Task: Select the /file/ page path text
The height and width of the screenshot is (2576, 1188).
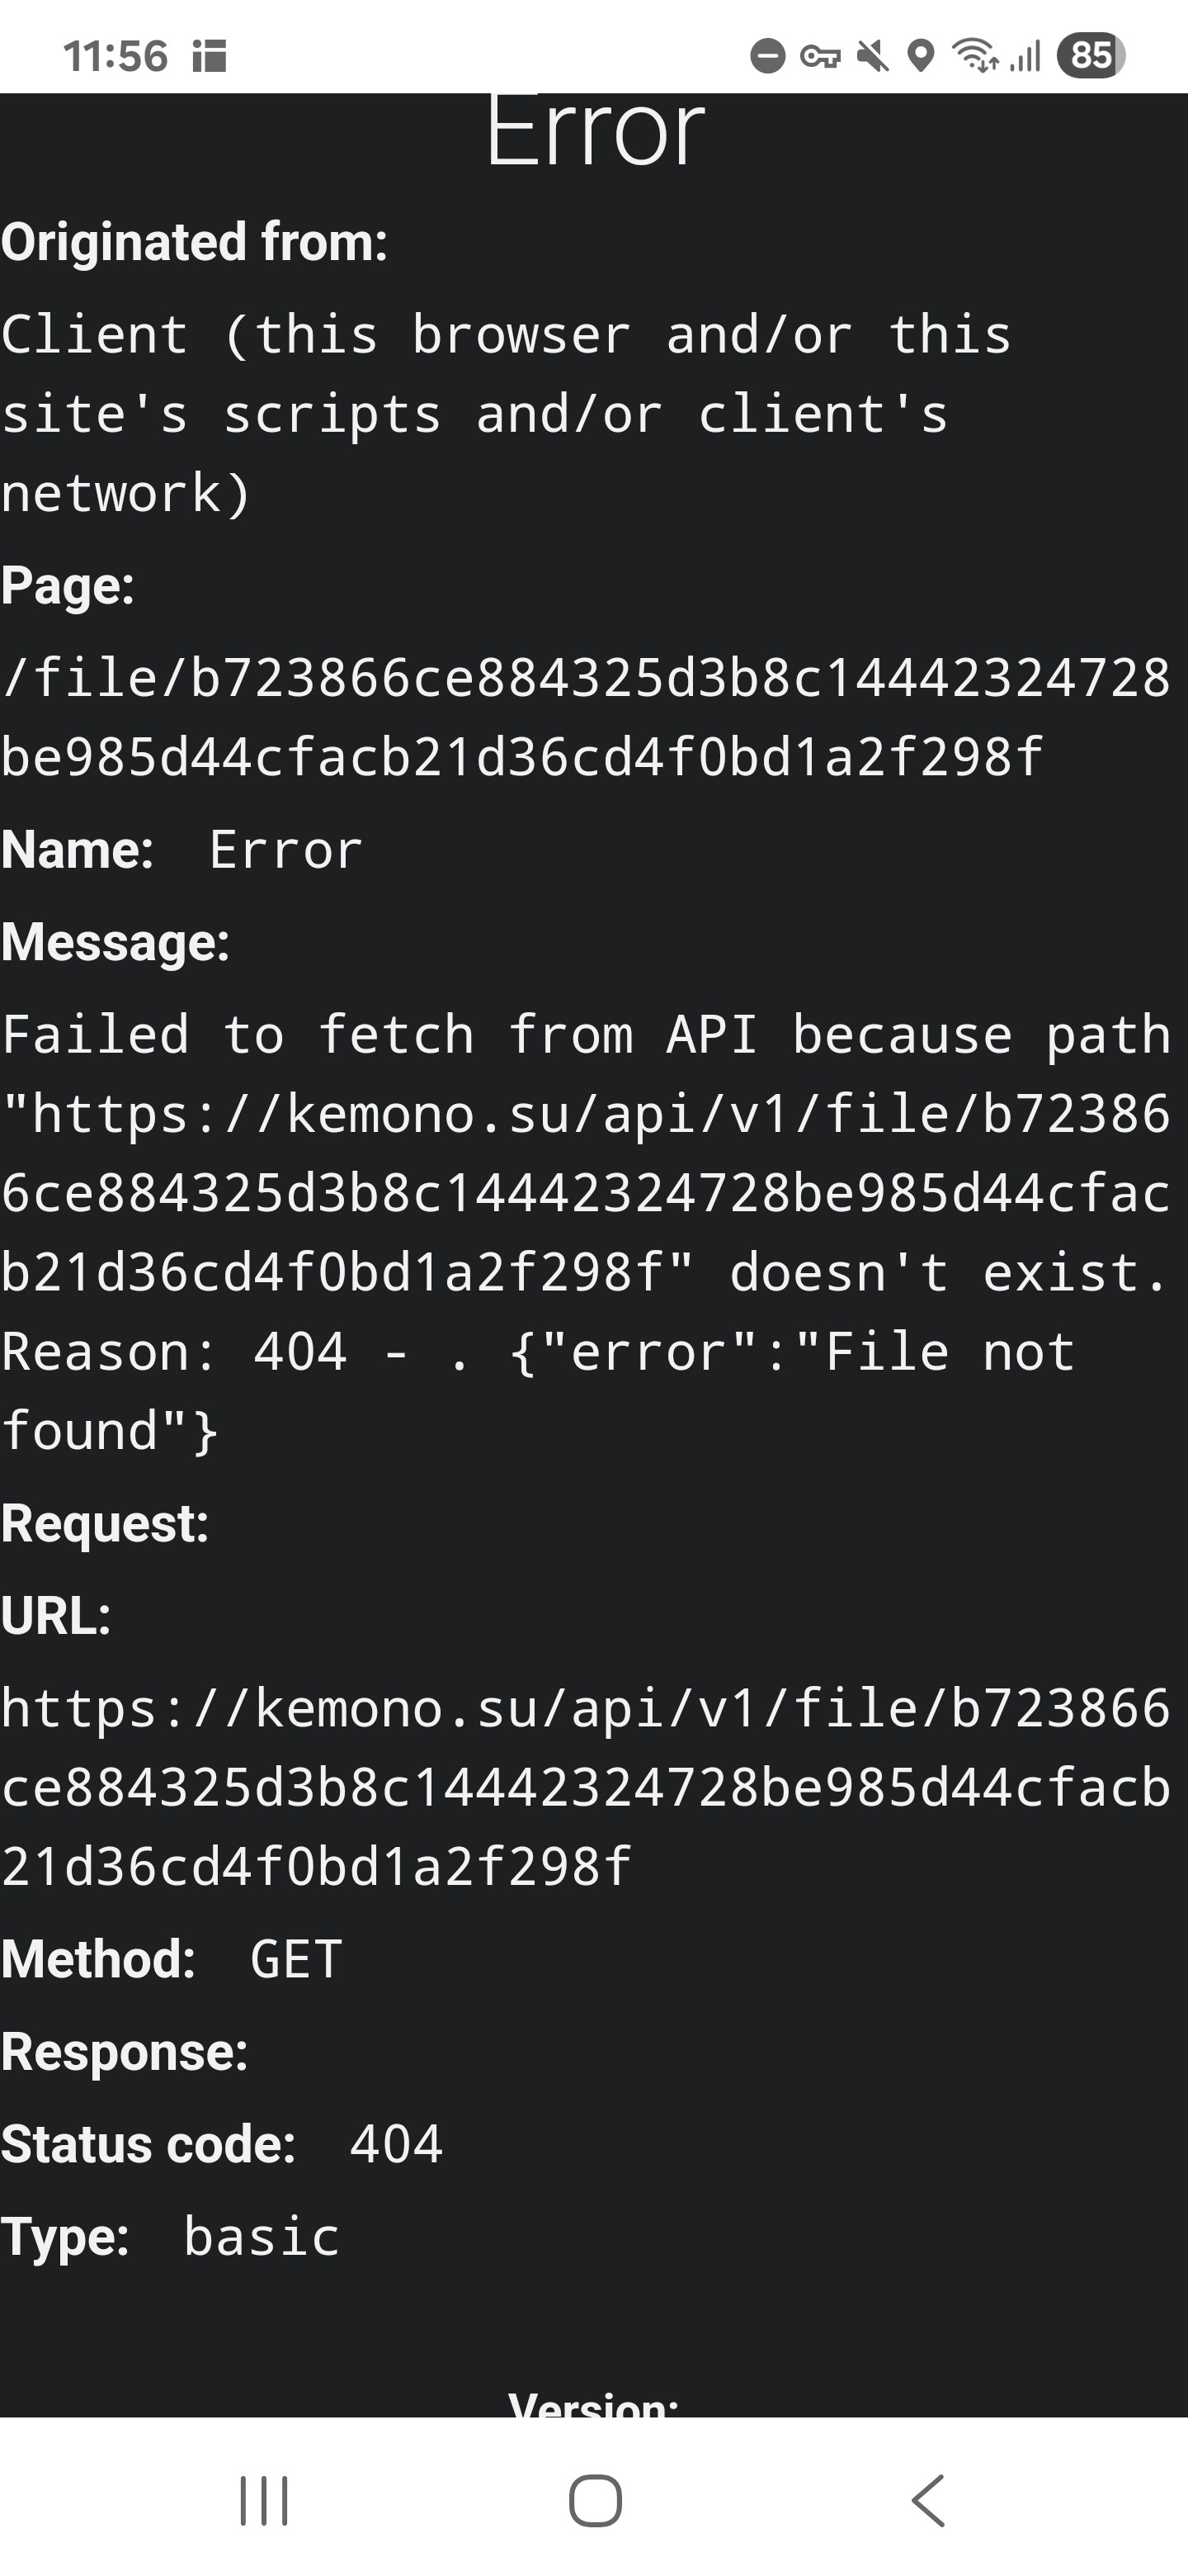Action: pyautogui.click(x=586, y=717)
